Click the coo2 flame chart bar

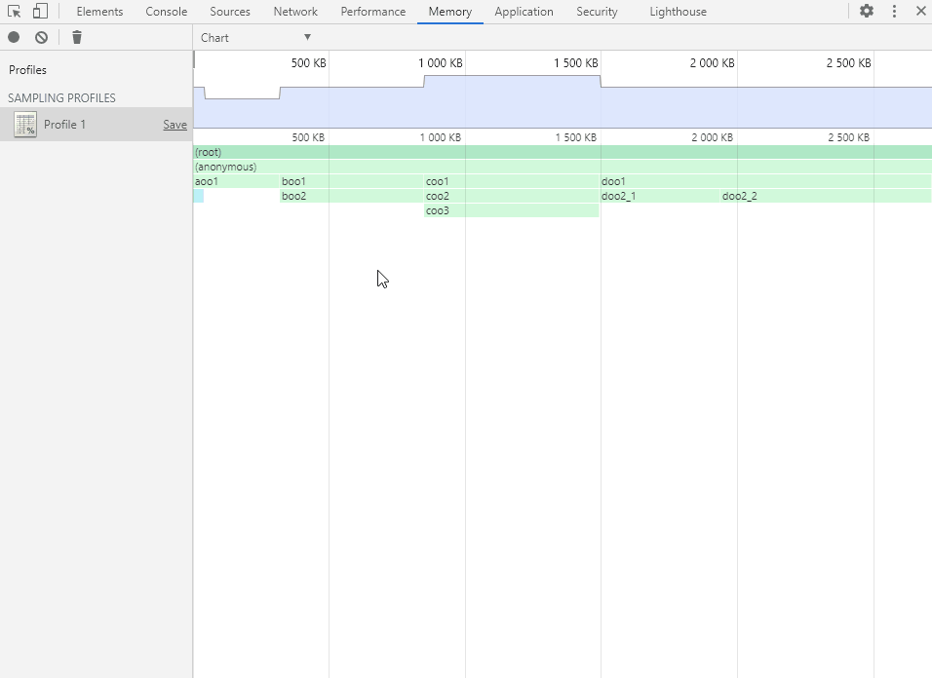(512, 196)
